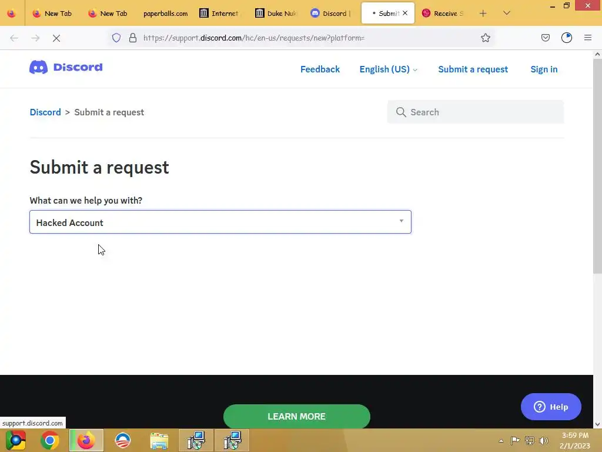Open tracking protection shield icon
Viewport: 602px width, 452px height.
[116, 38]
